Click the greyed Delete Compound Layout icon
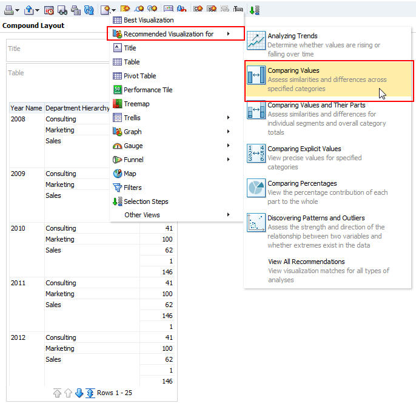416x403 pixels. click(x=225, y=9)
